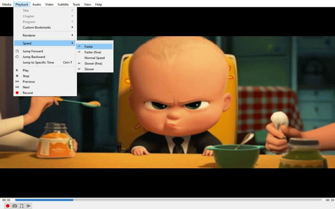The image size is (335, 209).
Task: Choose Faster (fine) speed option
Action: click(94, 52)
